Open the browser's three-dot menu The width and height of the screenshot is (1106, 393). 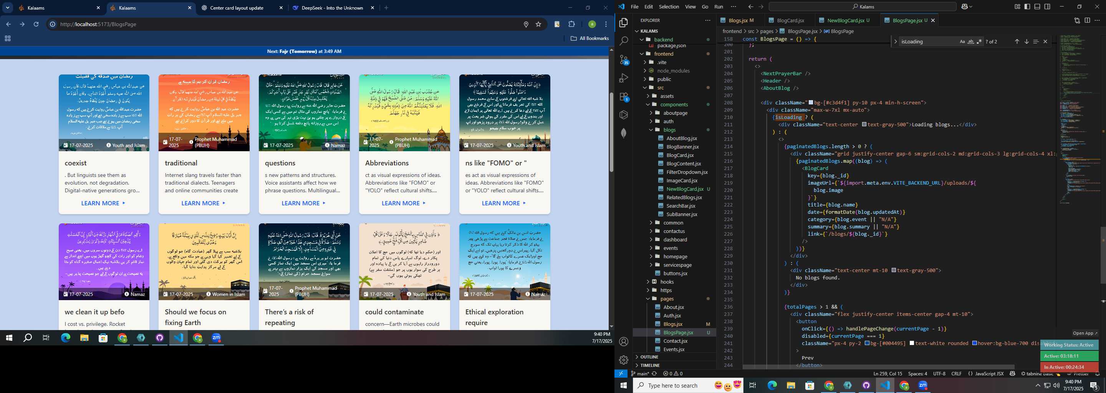coord(606,25)
